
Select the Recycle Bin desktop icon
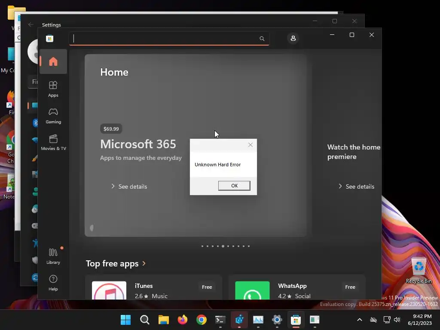point(419,271)
